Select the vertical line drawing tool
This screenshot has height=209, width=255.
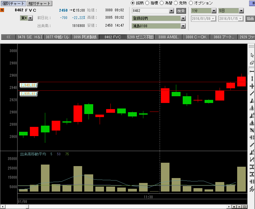coord(252,79)
